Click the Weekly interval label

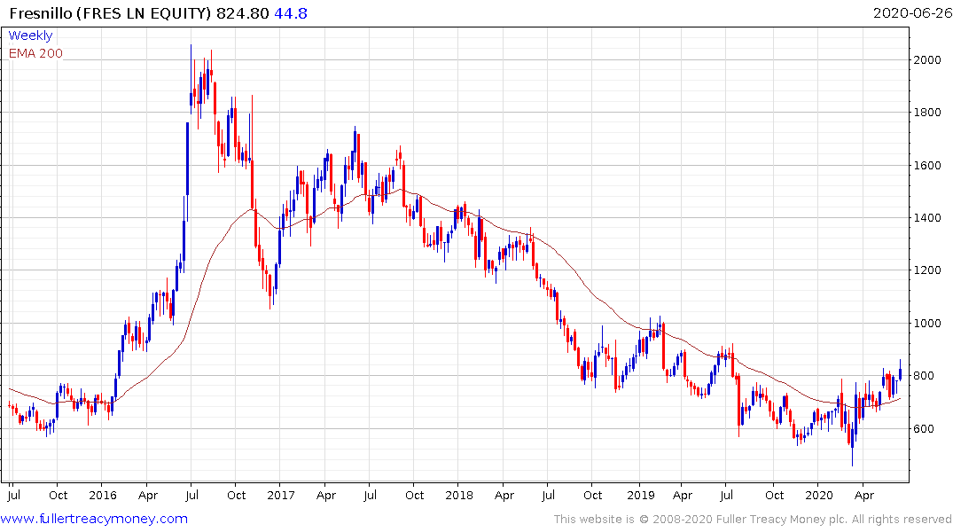point(30,35)
